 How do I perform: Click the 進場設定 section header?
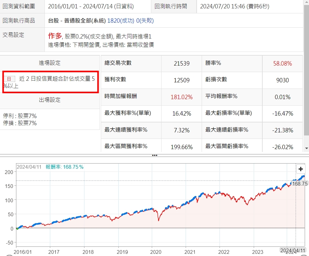[50, 63]
